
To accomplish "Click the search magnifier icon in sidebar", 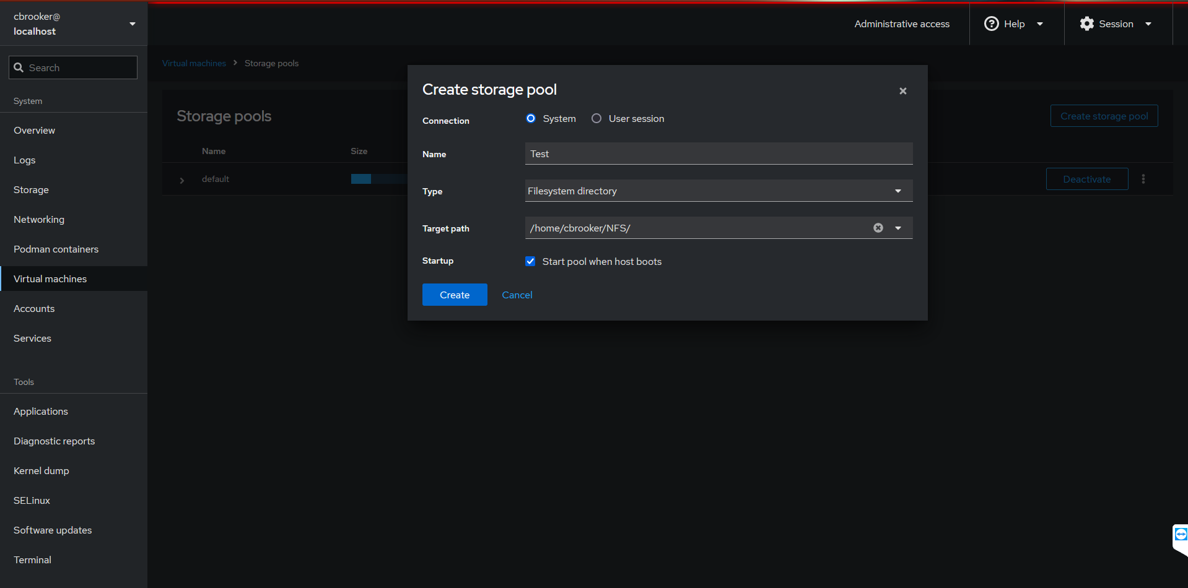I will (x=19, y=67).
